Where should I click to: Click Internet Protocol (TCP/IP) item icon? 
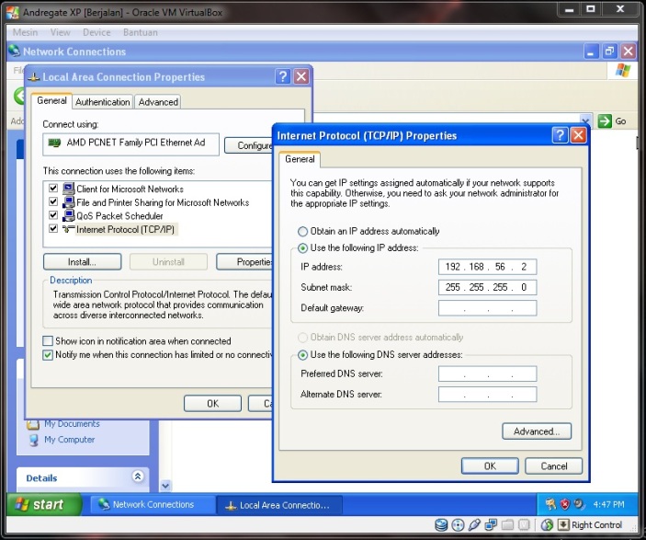coord(68,229)
